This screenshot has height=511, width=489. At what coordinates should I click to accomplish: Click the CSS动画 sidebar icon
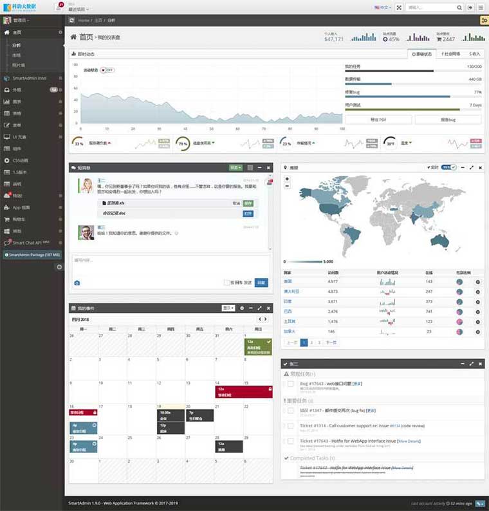tap(6, 160)
